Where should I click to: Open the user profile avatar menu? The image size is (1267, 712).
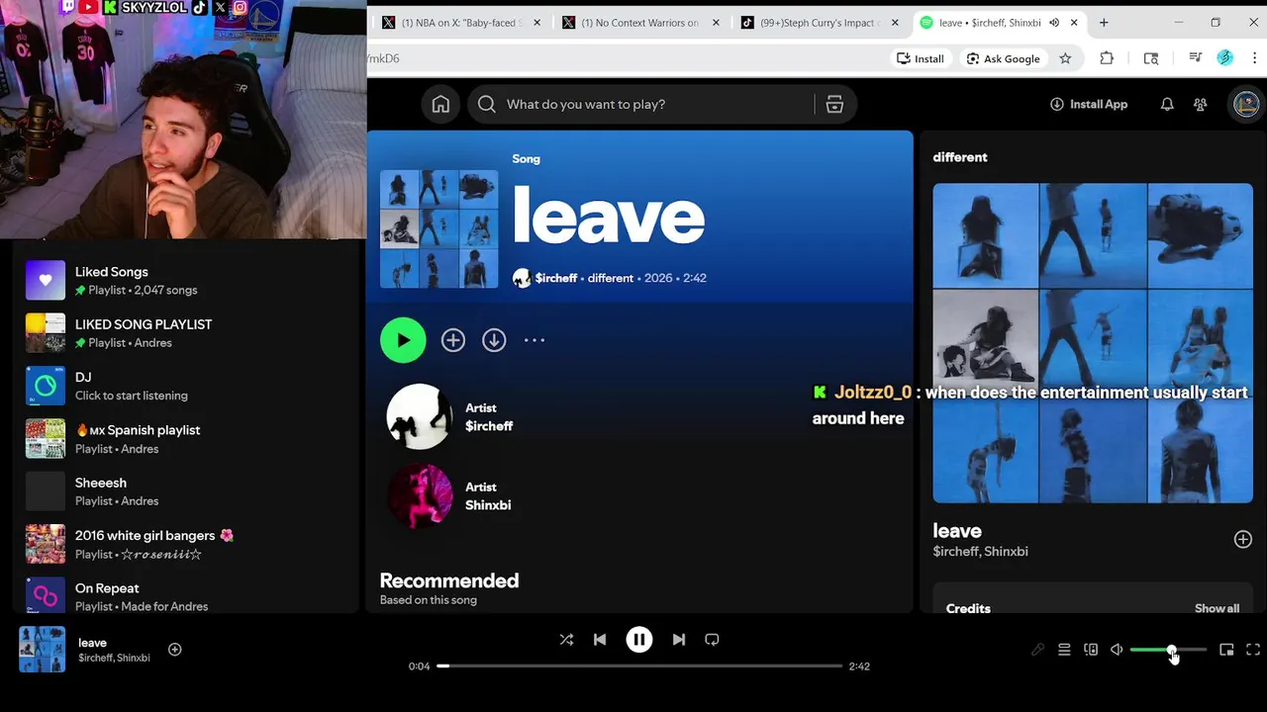click(1246, 104)
